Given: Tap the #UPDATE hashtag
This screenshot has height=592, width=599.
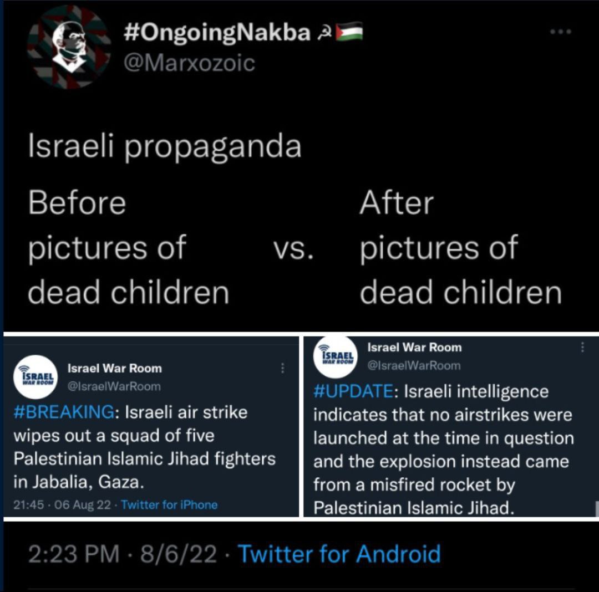Looking at the screenshot, I should click(353, 391).
